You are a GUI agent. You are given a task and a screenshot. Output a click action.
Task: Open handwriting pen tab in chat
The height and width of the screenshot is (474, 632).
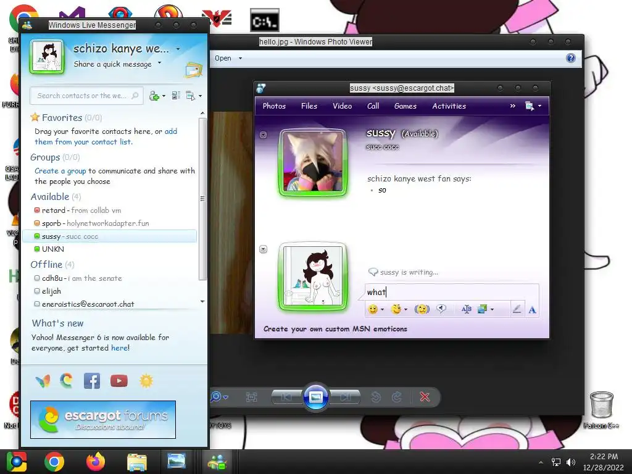(x=517, y=309)
